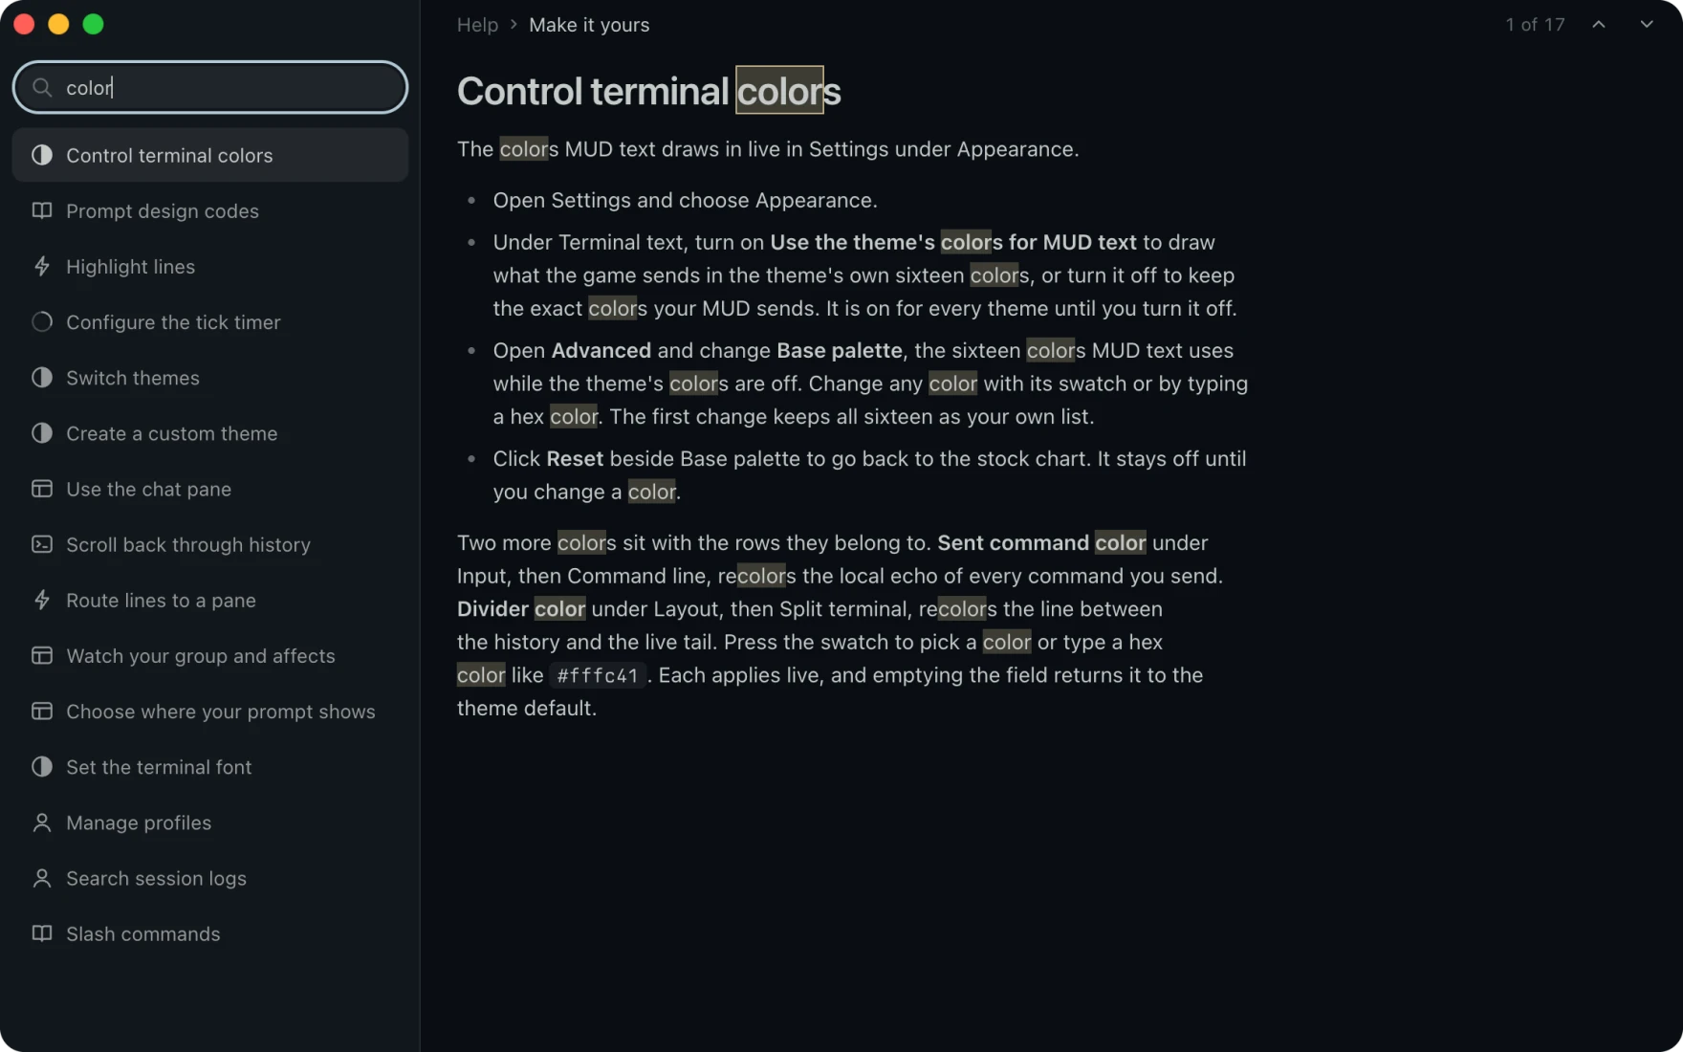The image size is (1683, 1052).
Task: Click the half-circle icon beside Switch themes
Action: (x=42, y=377)
